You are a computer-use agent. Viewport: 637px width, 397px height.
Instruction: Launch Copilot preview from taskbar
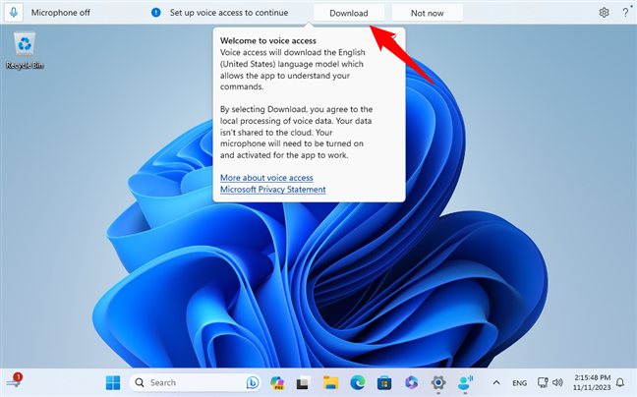(x=277, y=382)
